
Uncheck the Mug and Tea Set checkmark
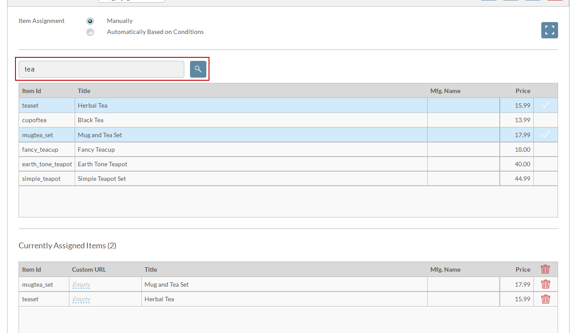coord(546,135)
